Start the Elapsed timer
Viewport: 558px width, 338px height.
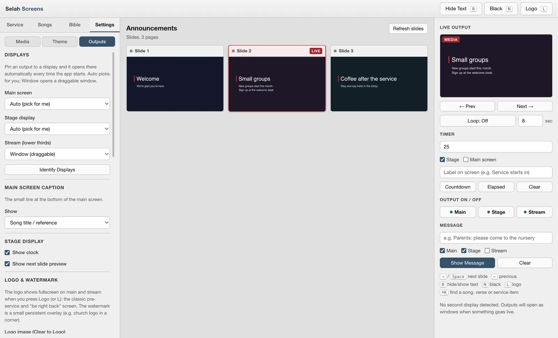496,187
